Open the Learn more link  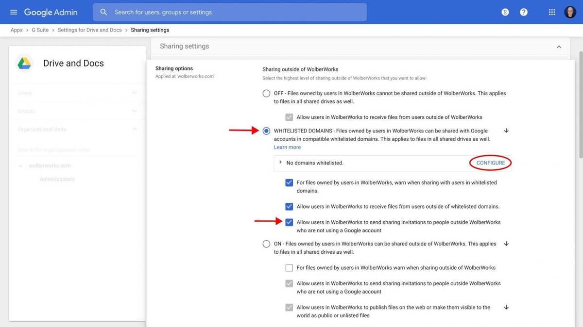click(x=287, y=147)
